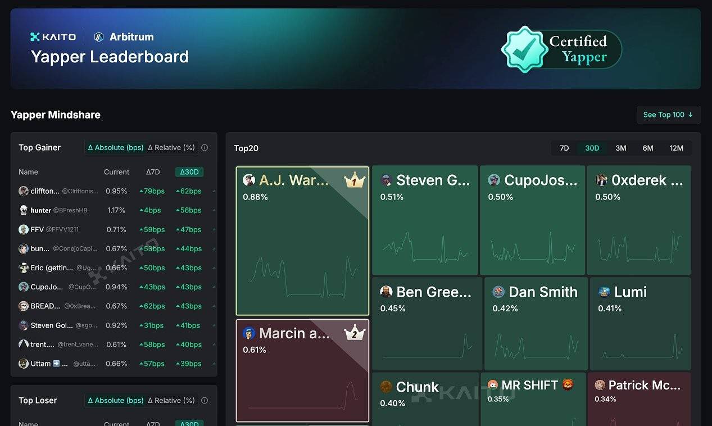
Task: Switch Top20 range to 30D
Action: tap(592, 148)
